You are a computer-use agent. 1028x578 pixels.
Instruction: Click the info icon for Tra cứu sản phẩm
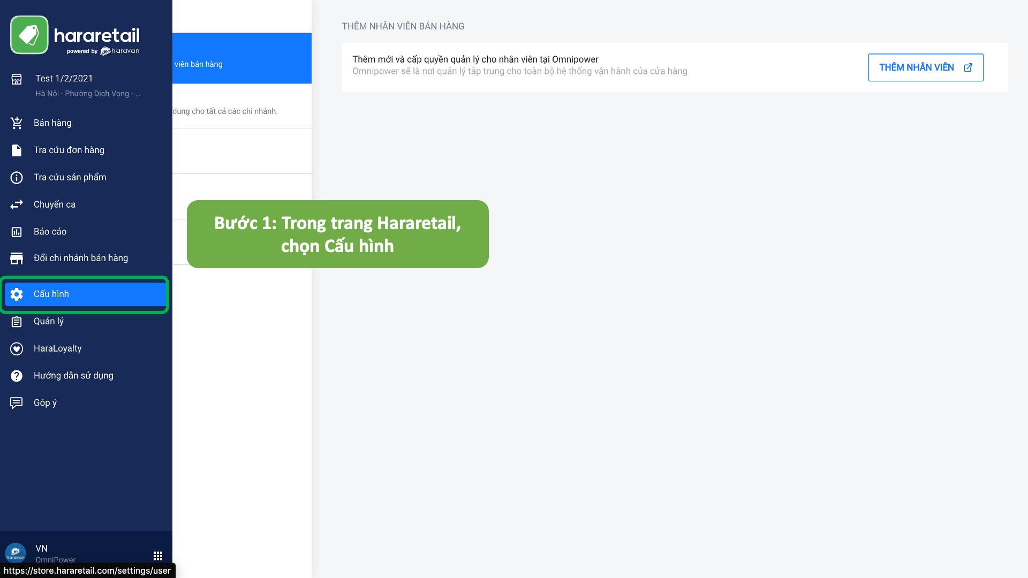[x=17, y=177]
